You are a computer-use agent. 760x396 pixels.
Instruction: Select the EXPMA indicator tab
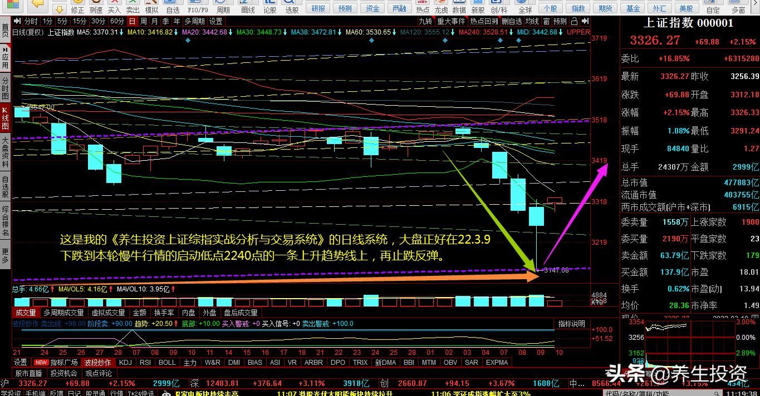pos(497,362)
